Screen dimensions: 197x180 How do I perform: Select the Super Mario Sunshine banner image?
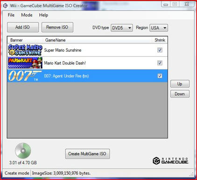point(25,50)
